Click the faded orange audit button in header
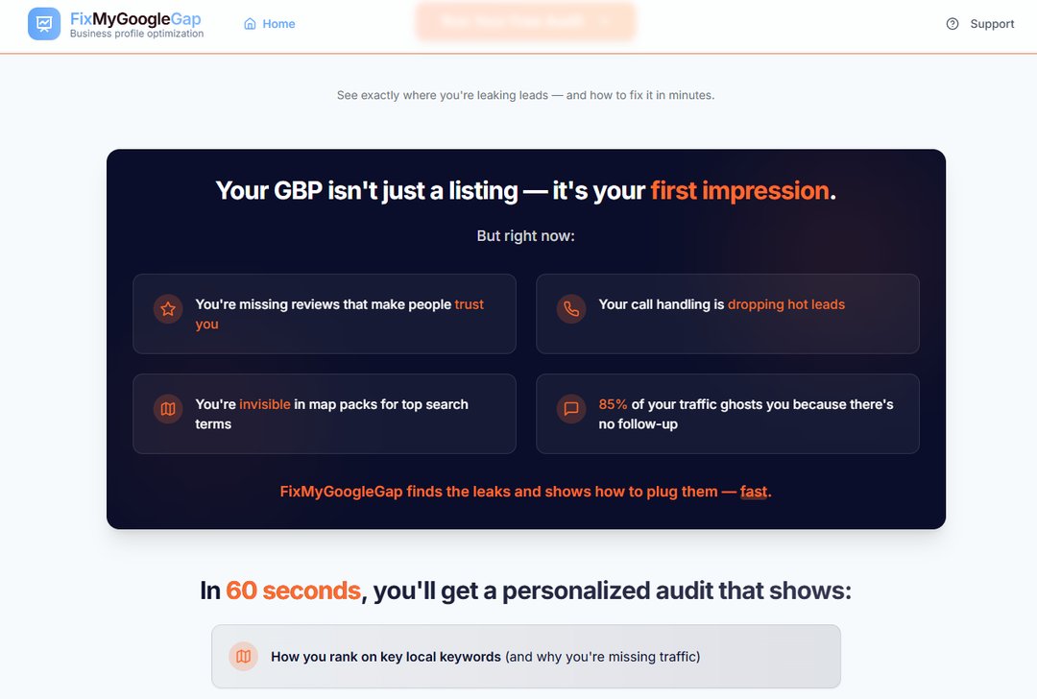Viewport: 1037px width, 699px height. [525, 21]
